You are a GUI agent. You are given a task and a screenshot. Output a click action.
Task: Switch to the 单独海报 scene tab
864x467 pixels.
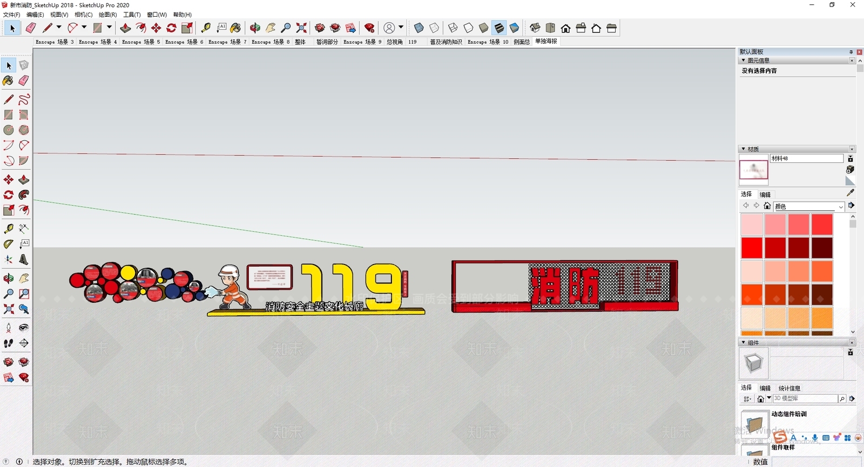[546, 42]
